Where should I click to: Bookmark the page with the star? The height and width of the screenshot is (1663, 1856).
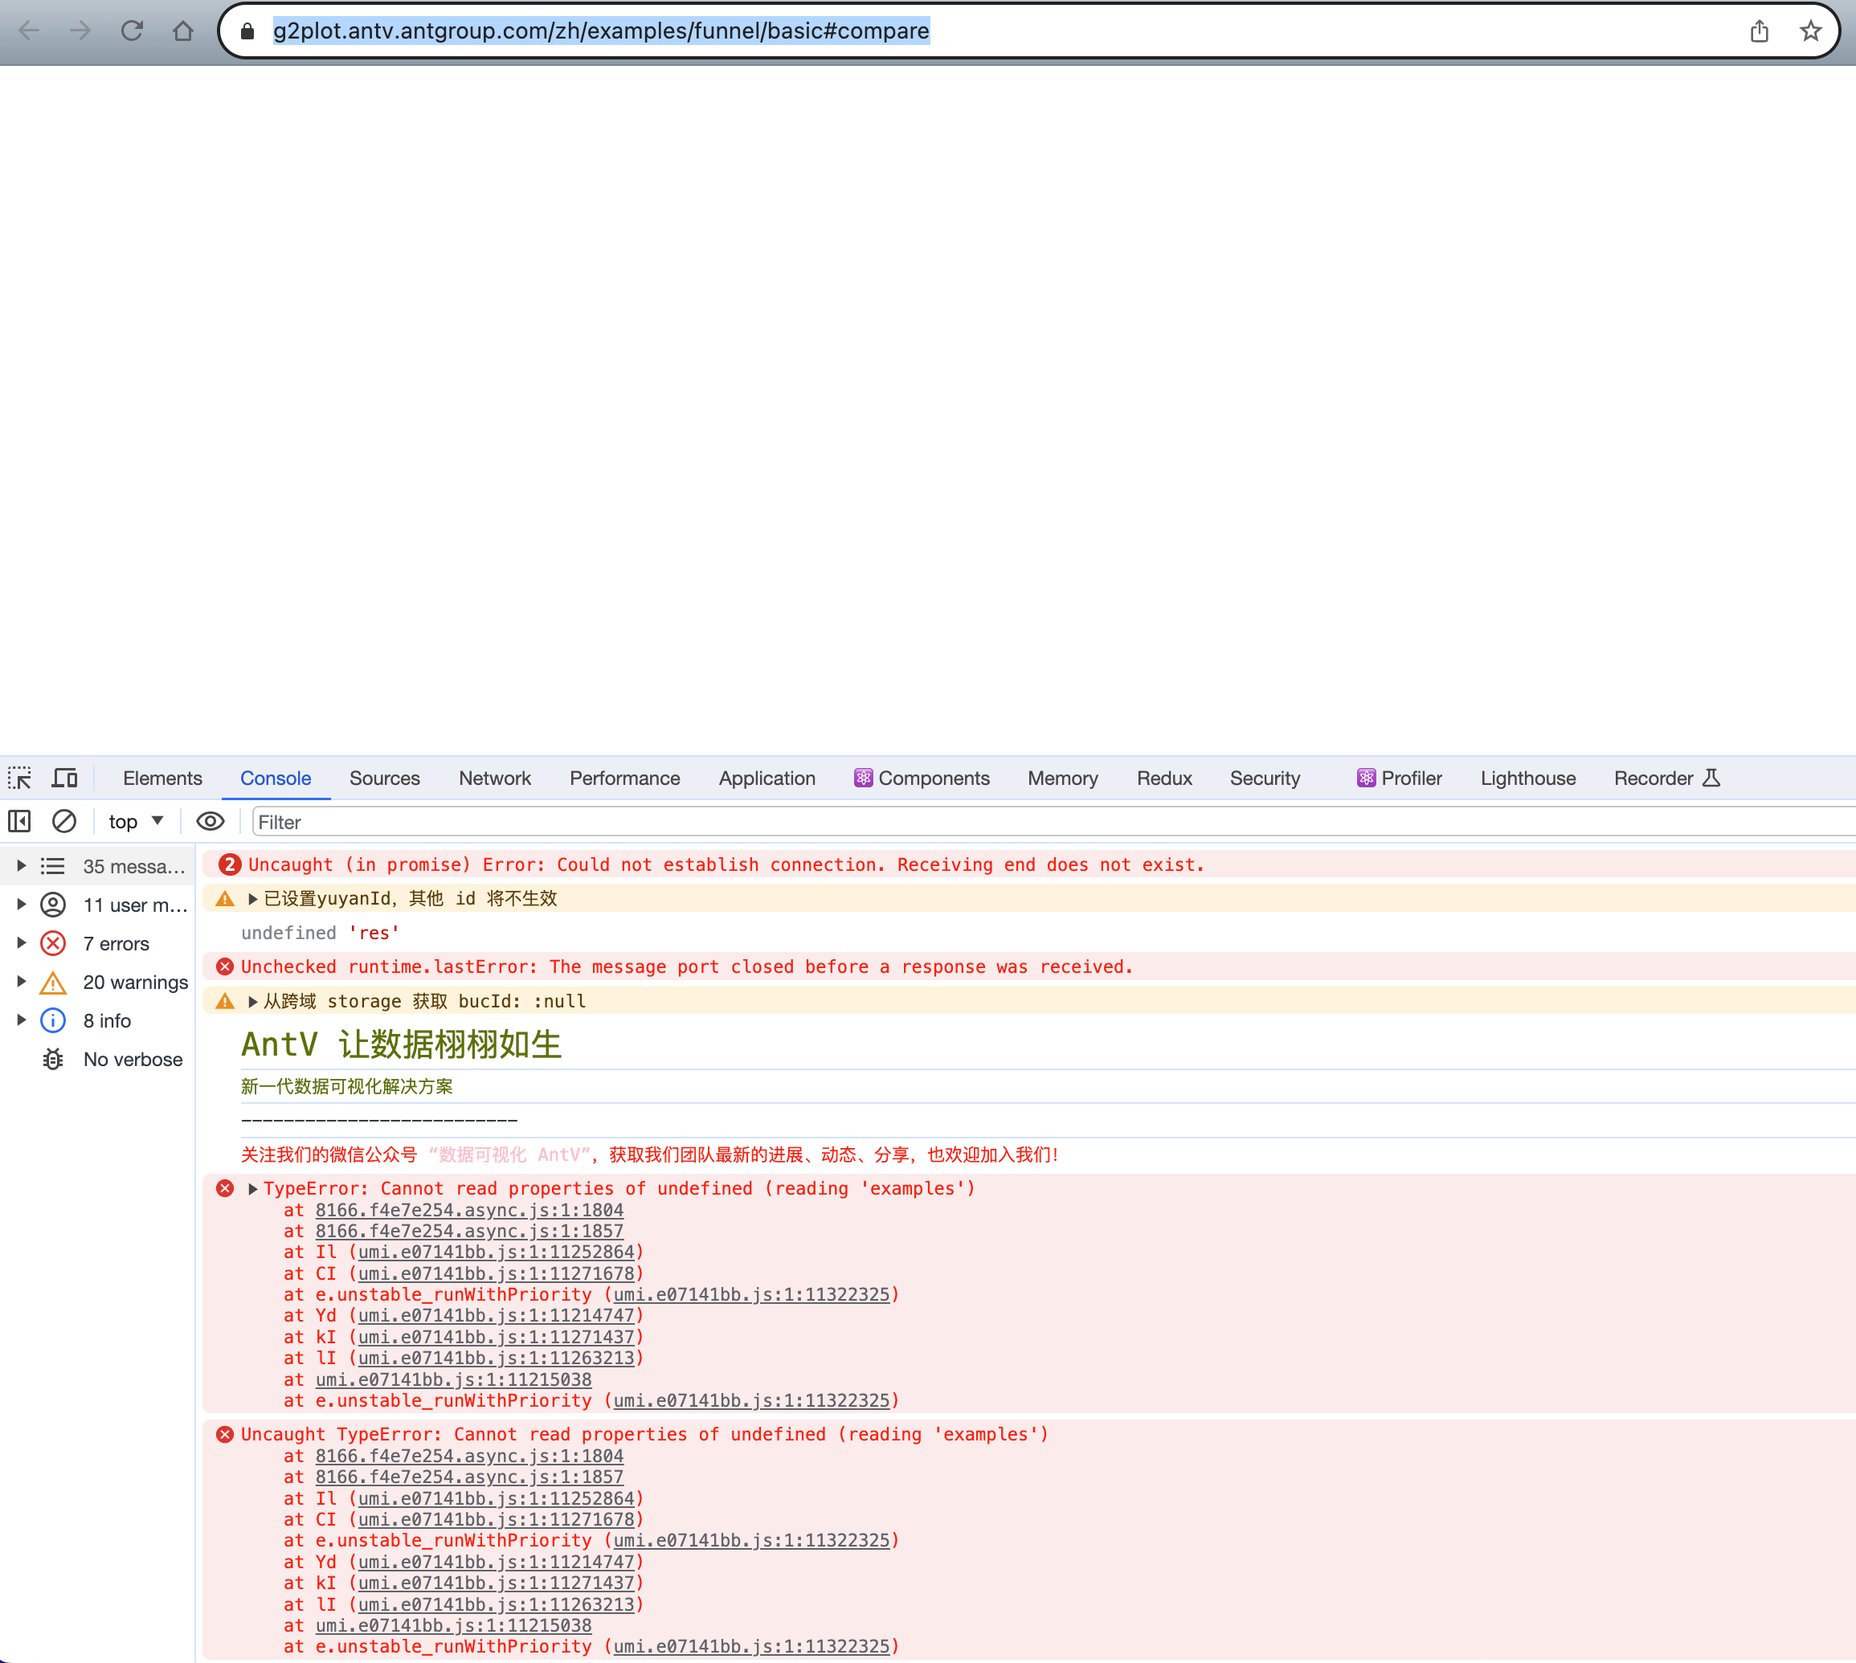(1809, 31)
